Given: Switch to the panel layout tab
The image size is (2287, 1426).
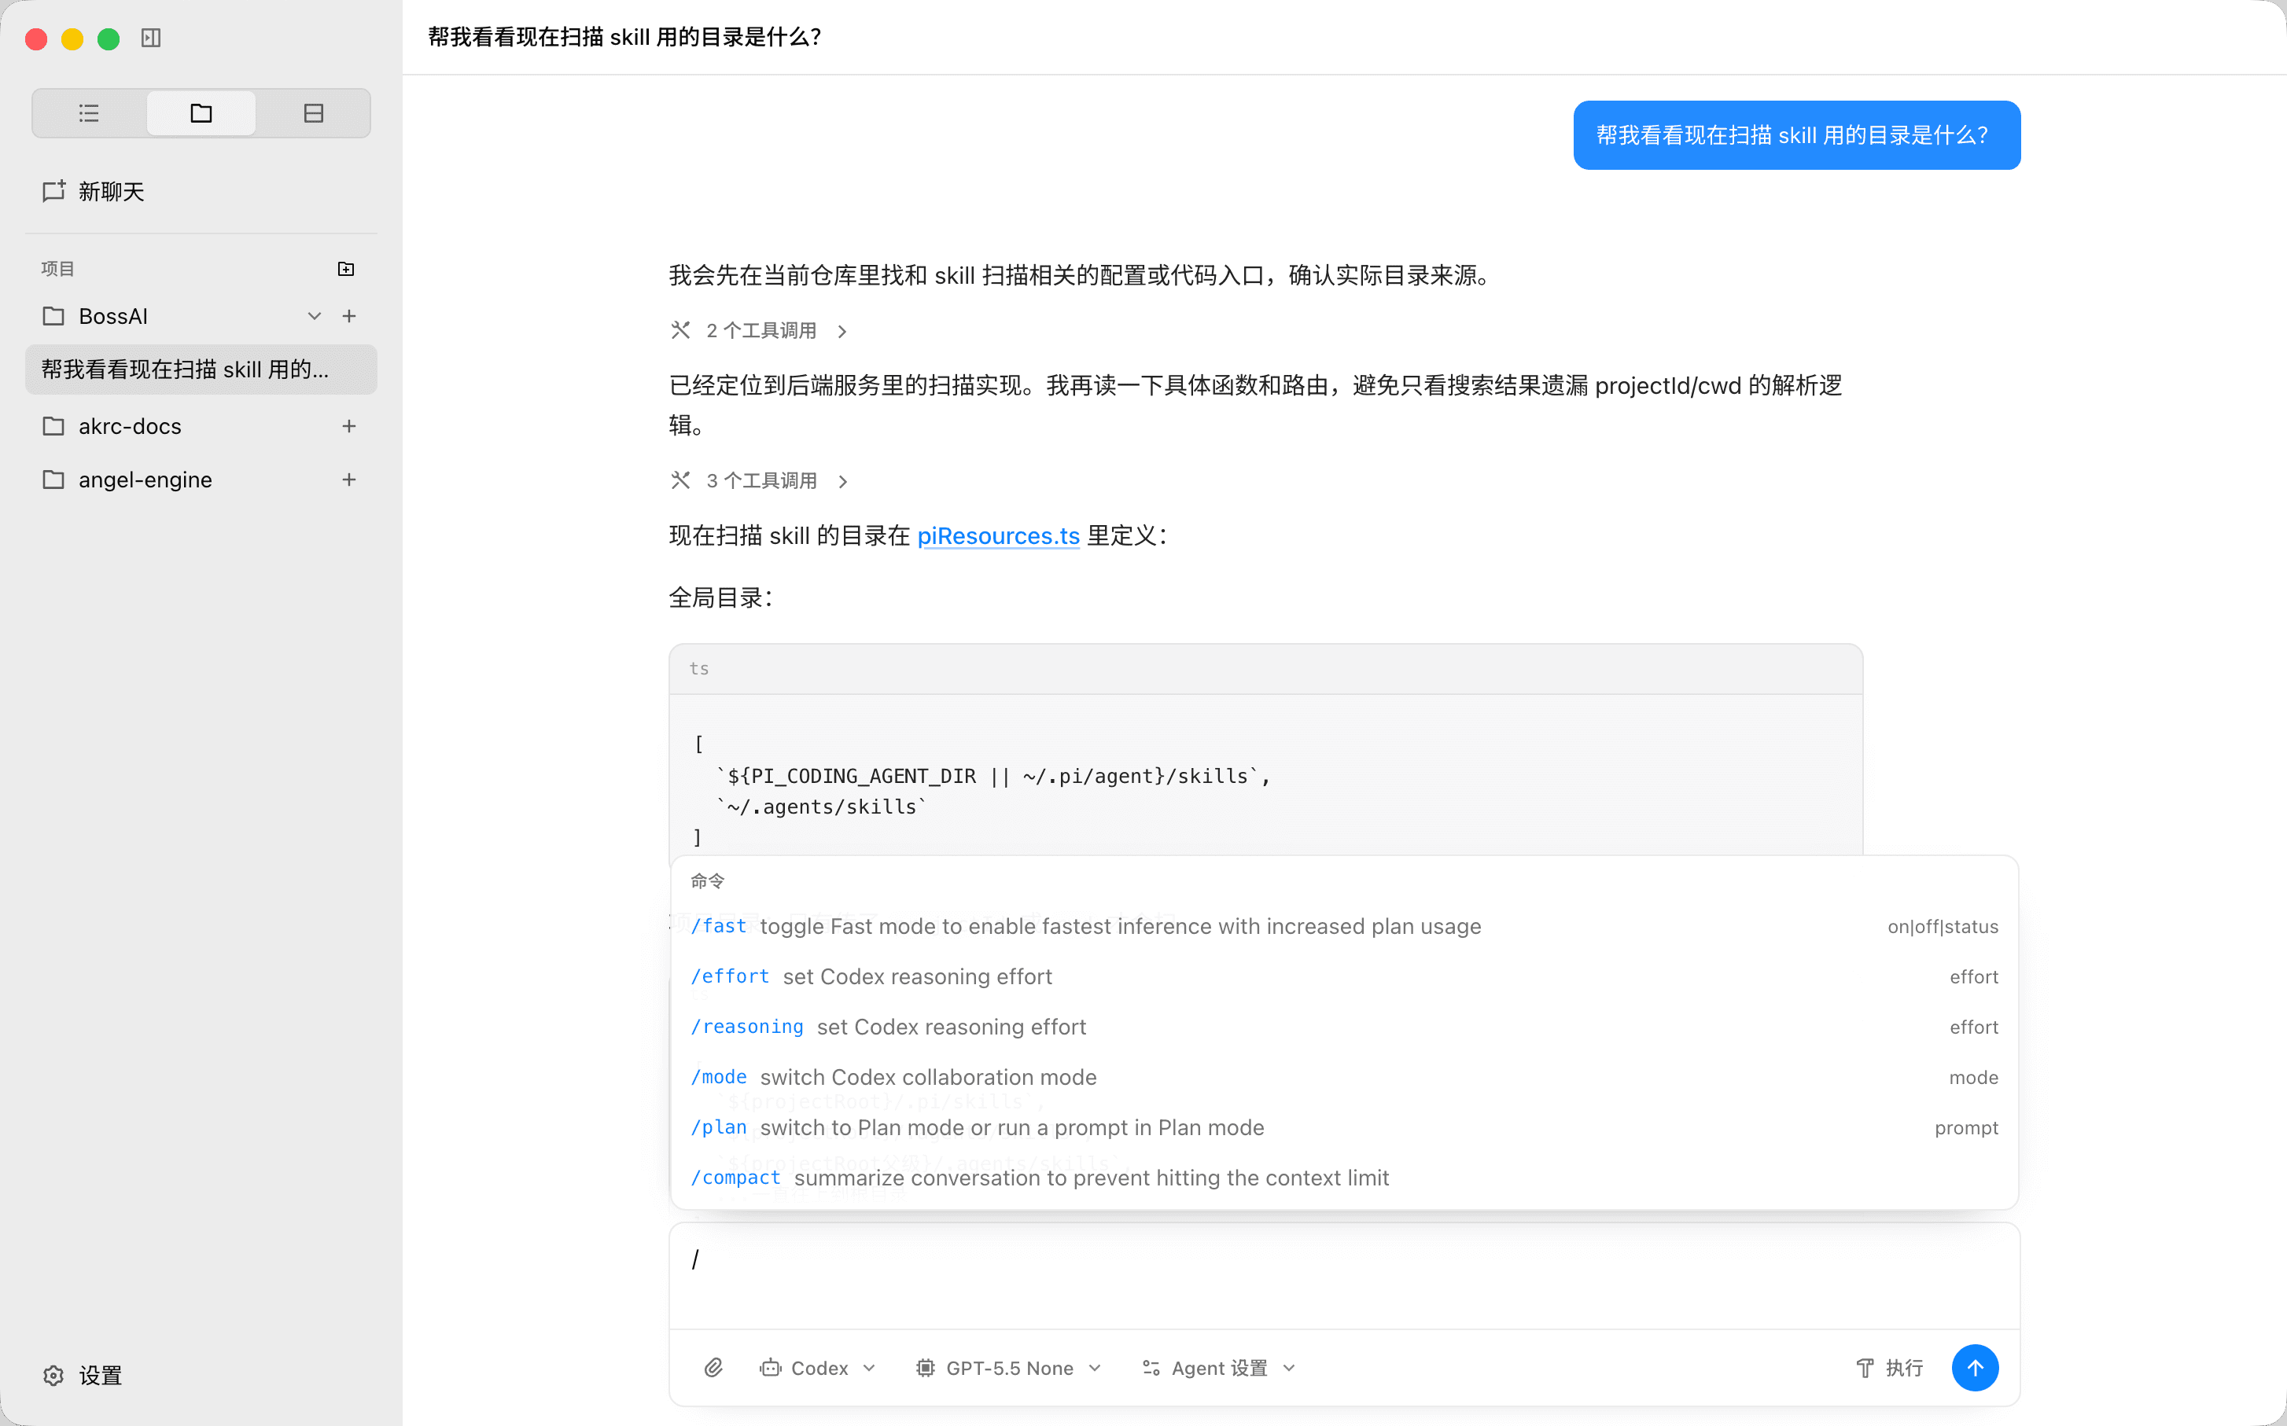Looking at the screenshot, I should tap(313, 113).
